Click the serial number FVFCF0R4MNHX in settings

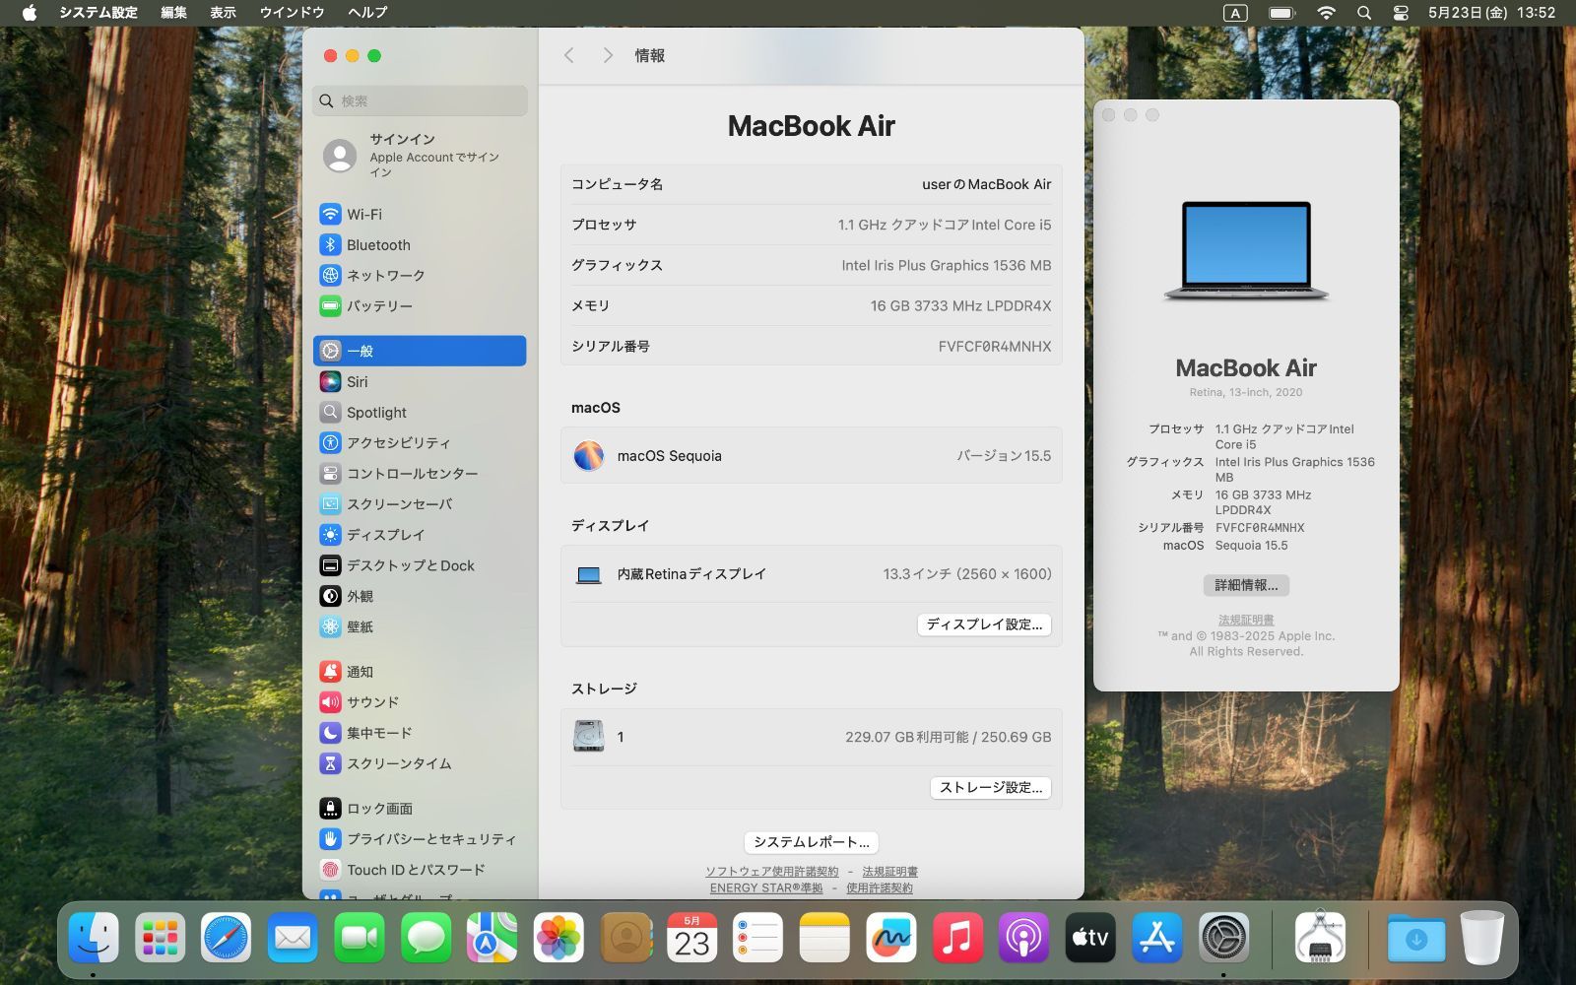tap(995, 346)
